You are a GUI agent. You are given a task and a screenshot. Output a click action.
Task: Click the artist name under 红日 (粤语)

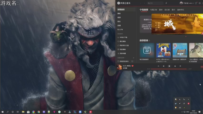point(125,68)
